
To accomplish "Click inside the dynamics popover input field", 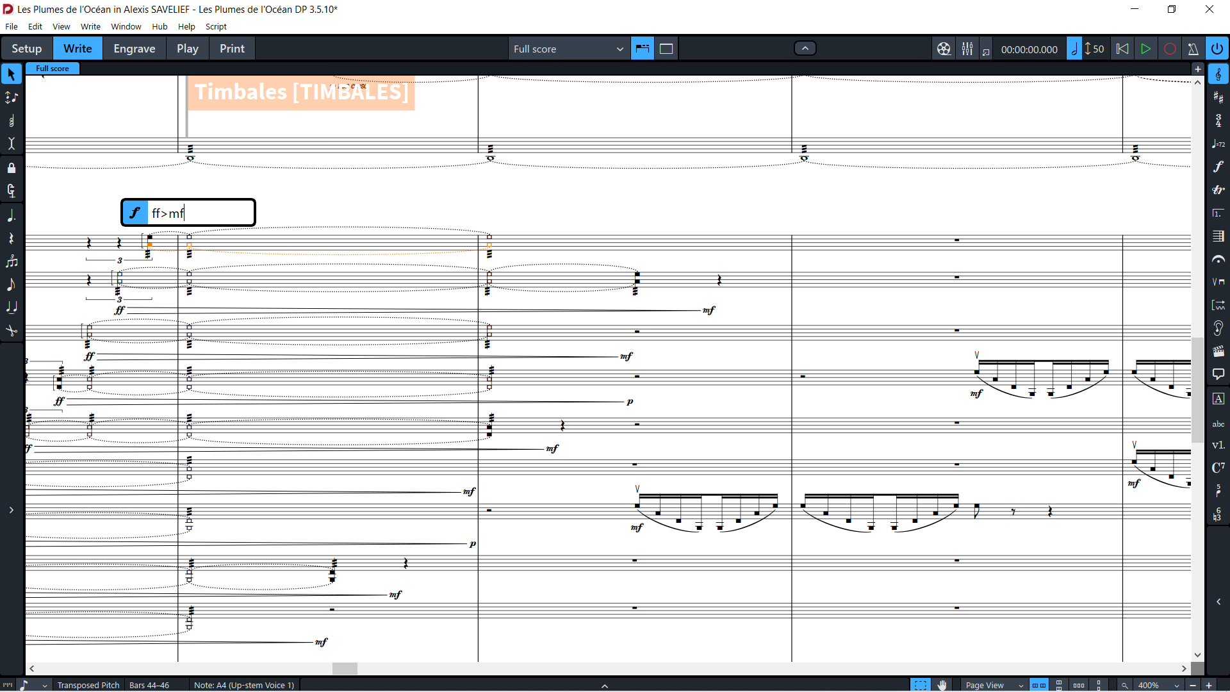I will pos(201,213).
